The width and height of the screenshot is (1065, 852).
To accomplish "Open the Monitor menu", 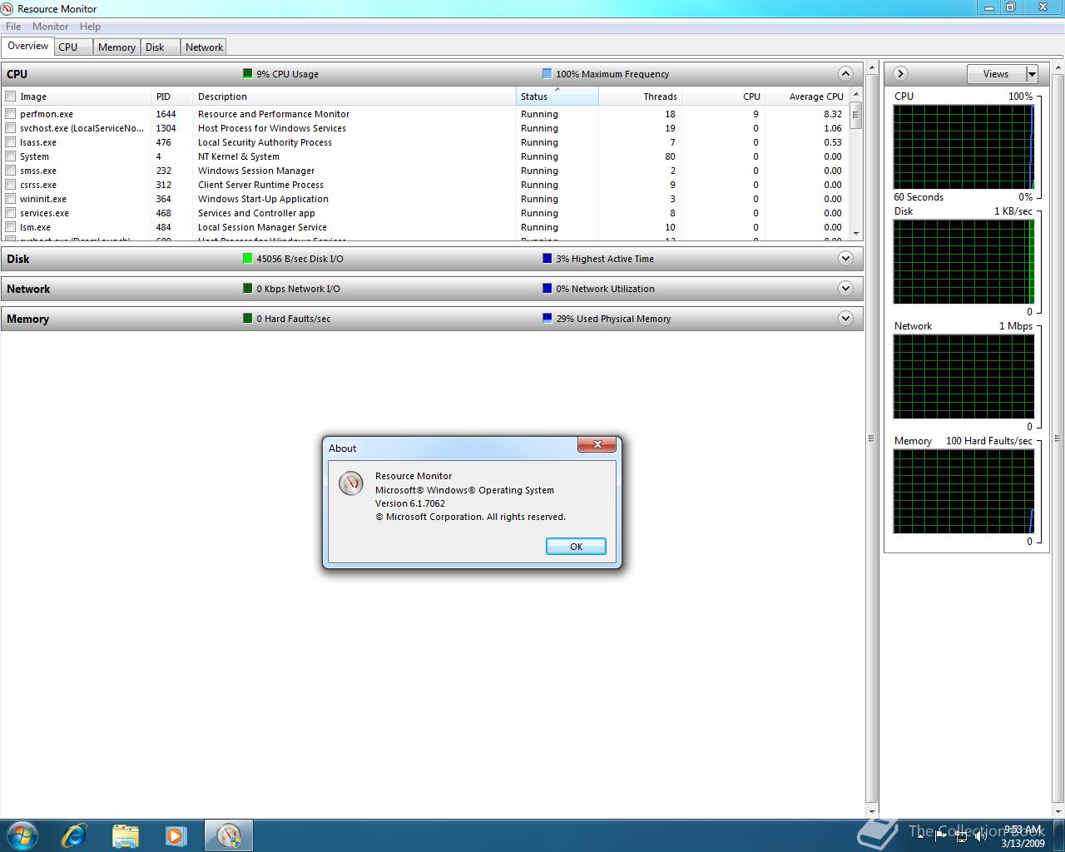I will [x=51, y=27].
